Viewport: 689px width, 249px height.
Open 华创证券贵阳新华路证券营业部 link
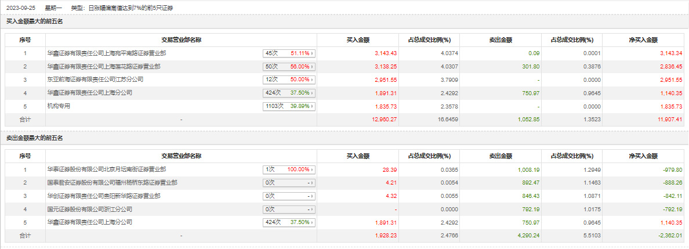(x=103, y=196)
